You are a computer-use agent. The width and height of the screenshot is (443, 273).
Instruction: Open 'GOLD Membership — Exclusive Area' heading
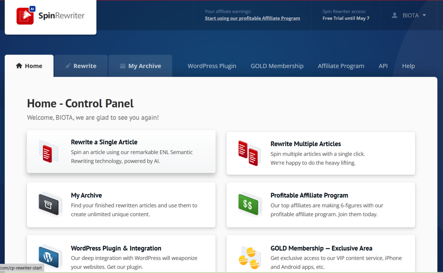click(321, 248)
